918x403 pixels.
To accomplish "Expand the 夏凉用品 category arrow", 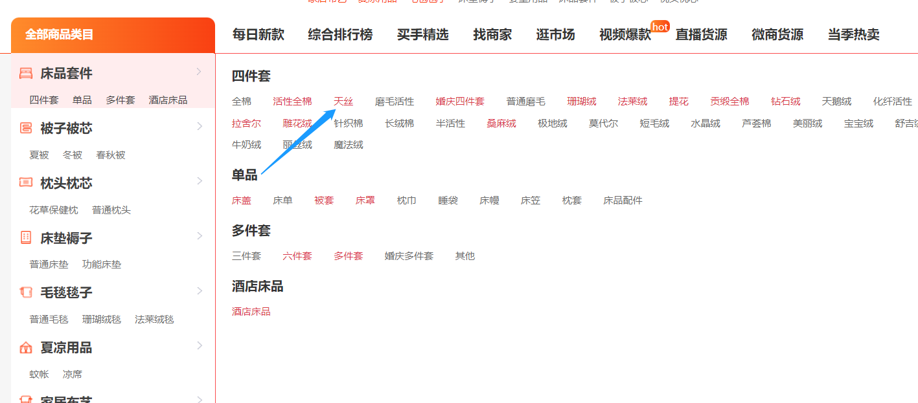I will pyautogui.click(x=199, y=346).
